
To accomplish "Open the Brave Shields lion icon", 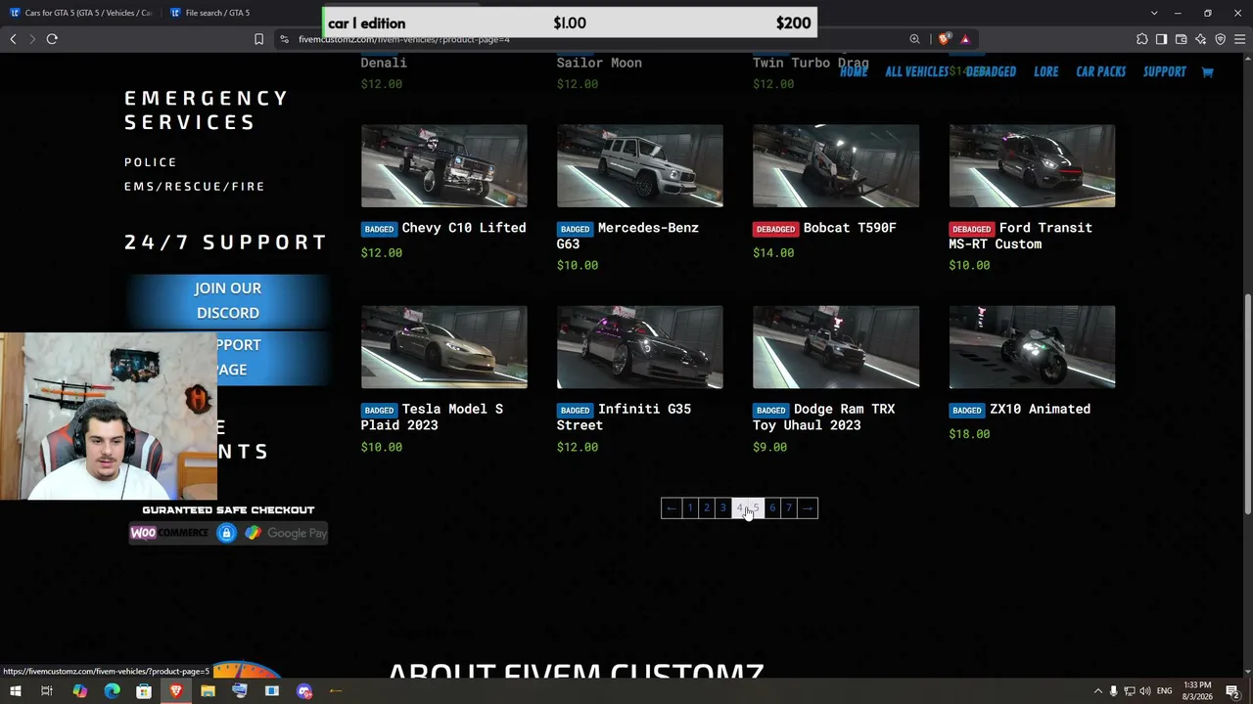I will point(944,39).
